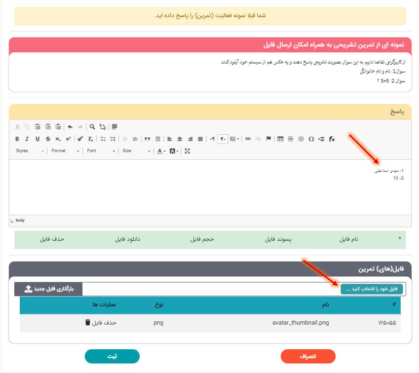Viewport: 419px width, 373px height.
Task: Click the Select All icon
Action: 114,127
